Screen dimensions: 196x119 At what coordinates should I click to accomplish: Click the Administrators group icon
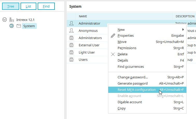tap(72, 38)
